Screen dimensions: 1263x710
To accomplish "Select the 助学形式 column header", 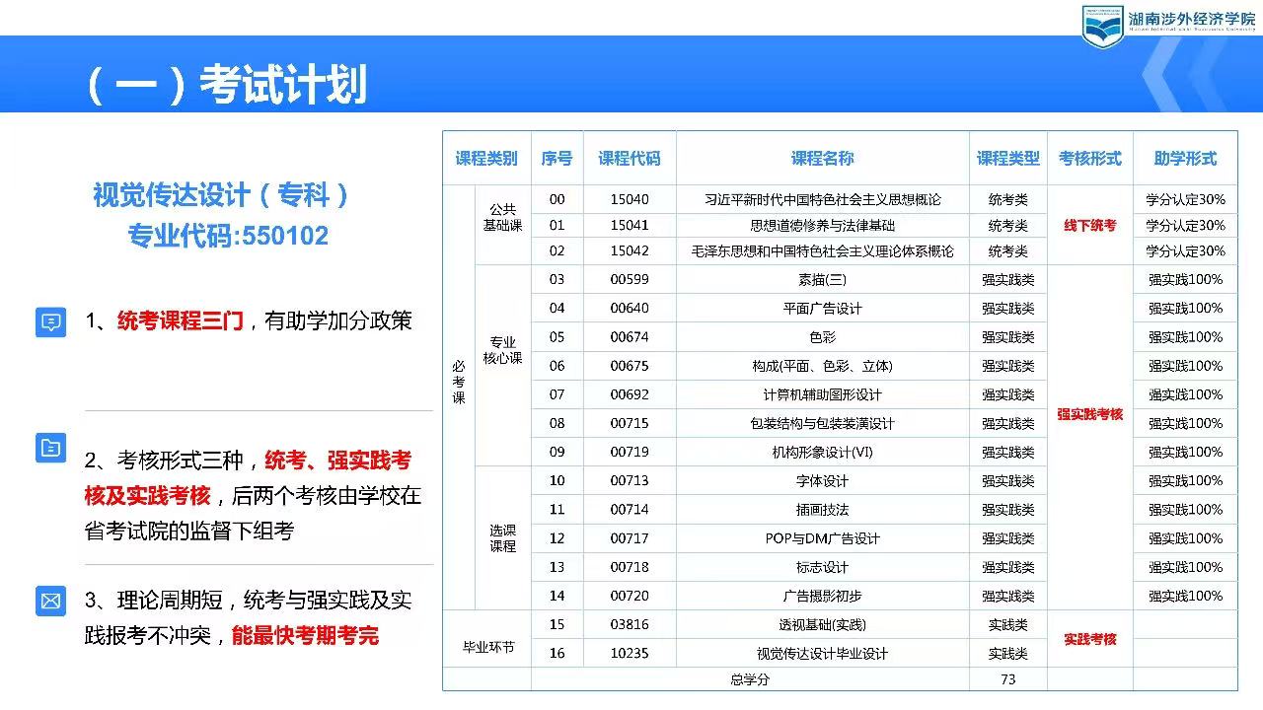I will pyautogui.click(x=1184, y=158).
